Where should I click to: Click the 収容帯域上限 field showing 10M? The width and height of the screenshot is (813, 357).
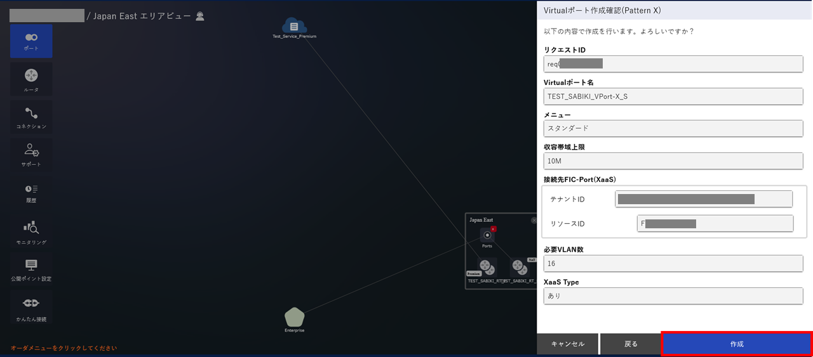[673, 161]
